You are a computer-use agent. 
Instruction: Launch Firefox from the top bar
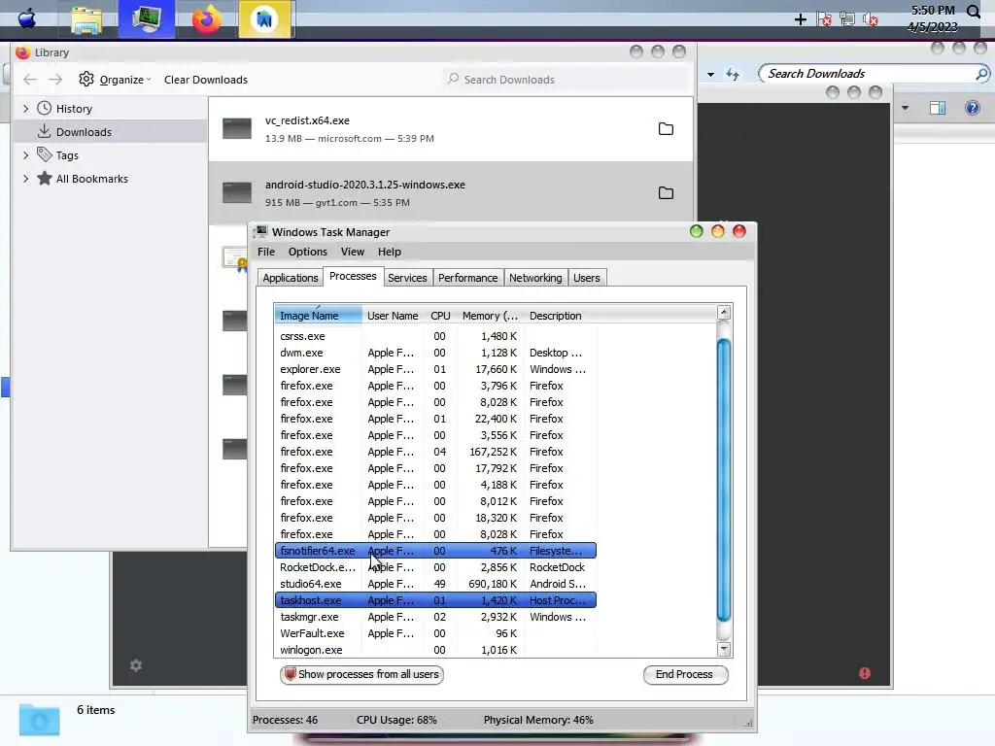coord(206,19)
